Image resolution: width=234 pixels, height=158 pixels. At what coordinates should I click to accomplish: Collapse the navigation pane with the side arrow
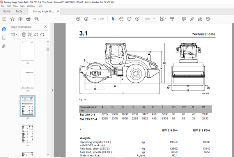[x=52, y=90]
